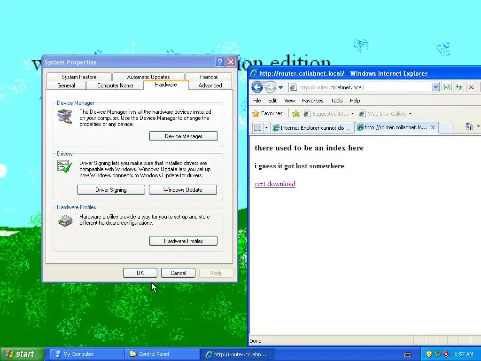Click the Compatibility View icon
481x361 pixels.
click(x=447, y=87)
